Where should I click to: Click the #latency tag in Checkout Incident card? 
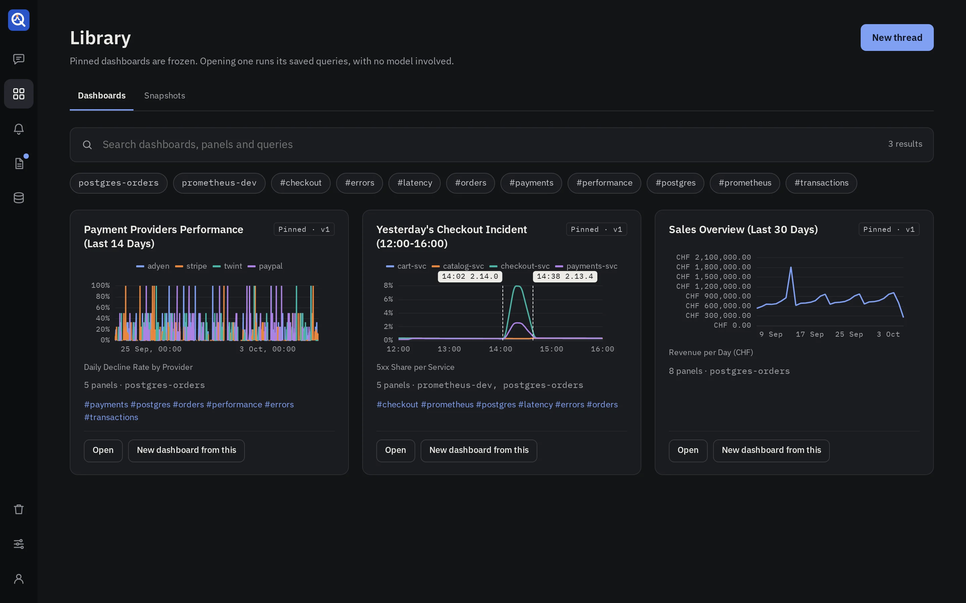pos(535,404)
